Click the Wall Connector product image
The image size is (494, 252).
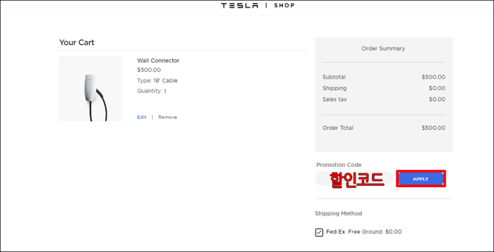pyautogui.click(x=90, y=89)
